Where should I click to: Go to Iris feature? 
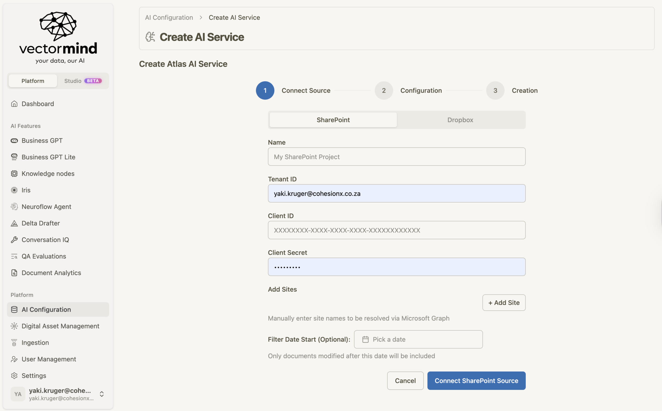point(58,190)
